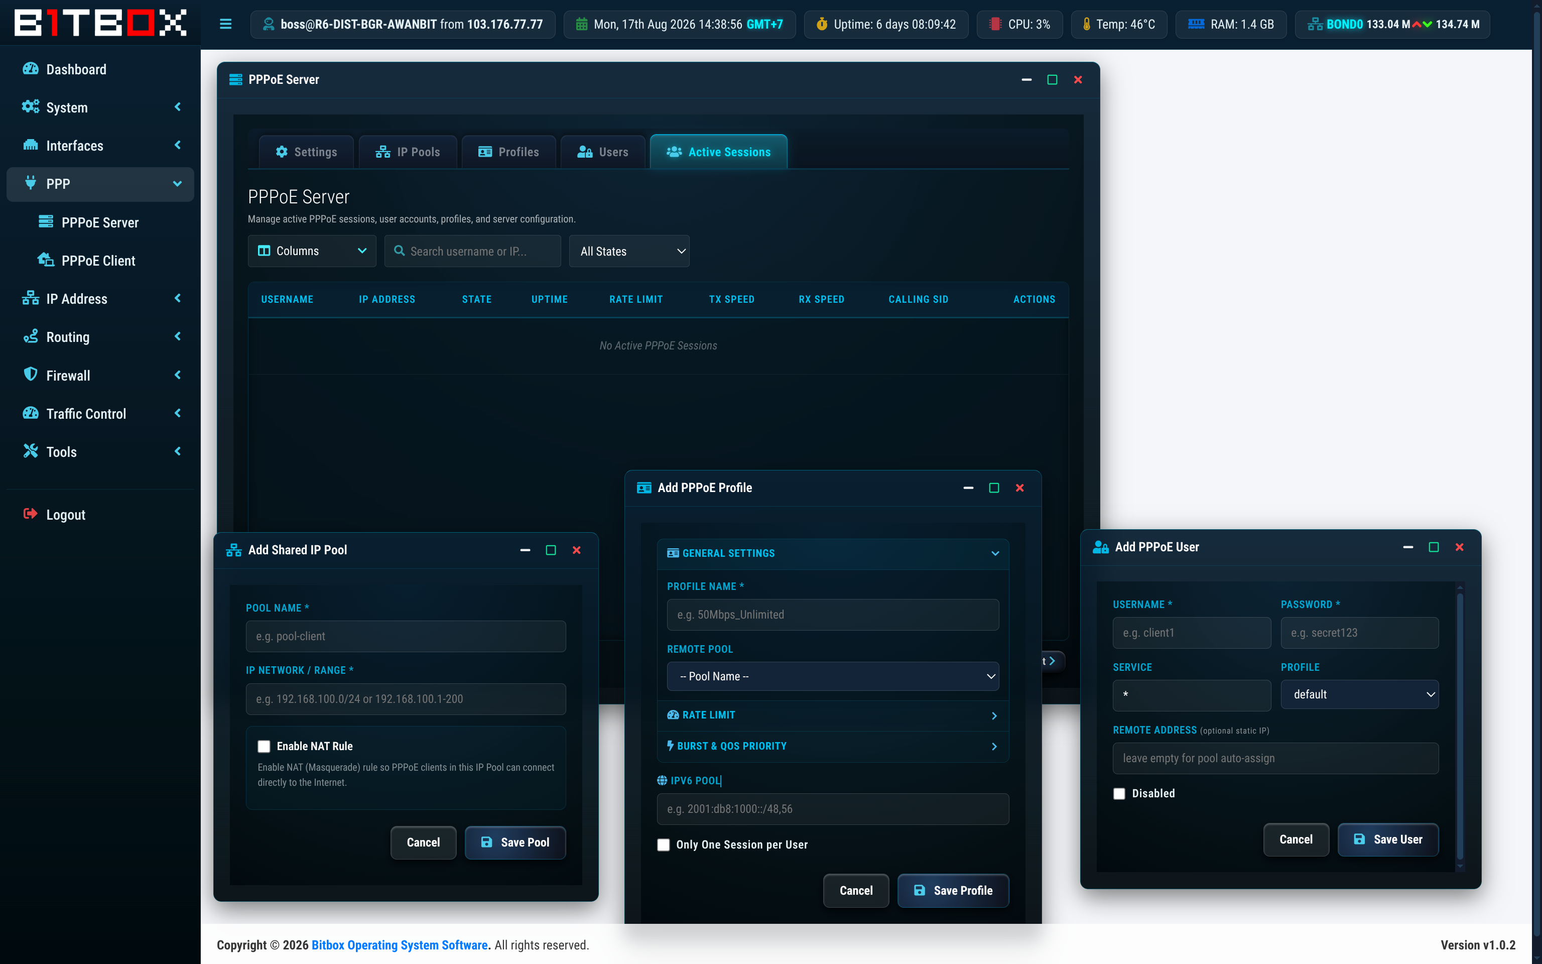Screen dimensions: 1542x964
Task: Click the Save Profile button
Action: pyautogui.click(x=953, y=891)
